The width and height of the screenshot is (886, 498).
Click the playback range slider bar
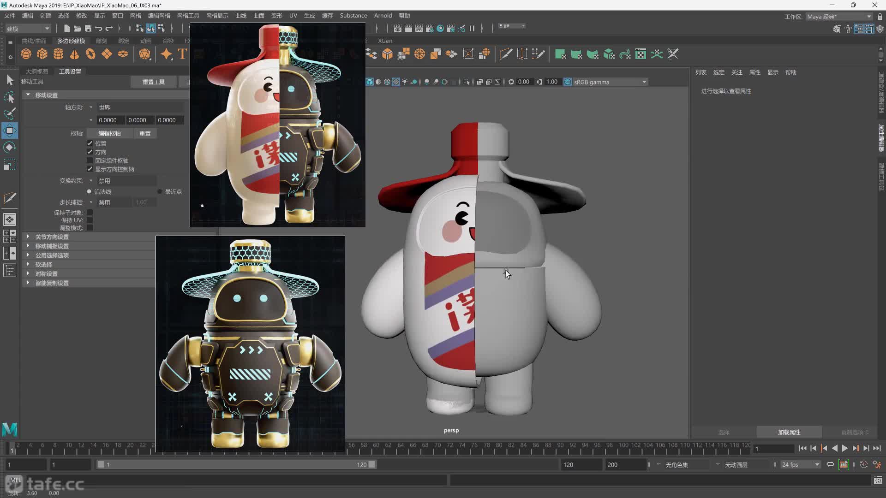click(x=236, y=465)
